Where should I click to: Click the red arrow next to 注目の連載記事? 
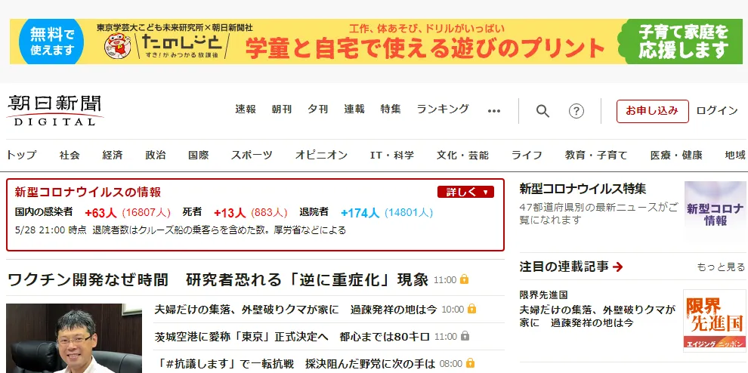pyautogui.click(x=618, y=267)
